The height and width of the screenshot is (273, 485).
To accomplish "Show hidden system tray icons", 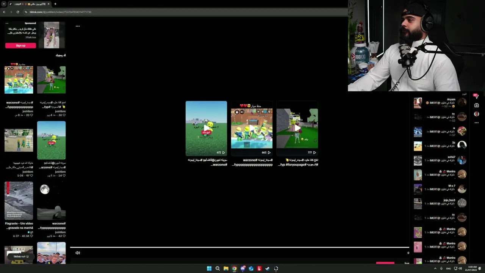I will [x=435, y=268].
